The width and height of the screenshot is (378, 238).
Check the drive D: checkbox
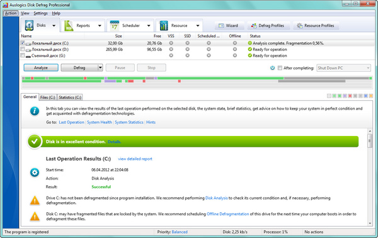[x=23, y=49]
